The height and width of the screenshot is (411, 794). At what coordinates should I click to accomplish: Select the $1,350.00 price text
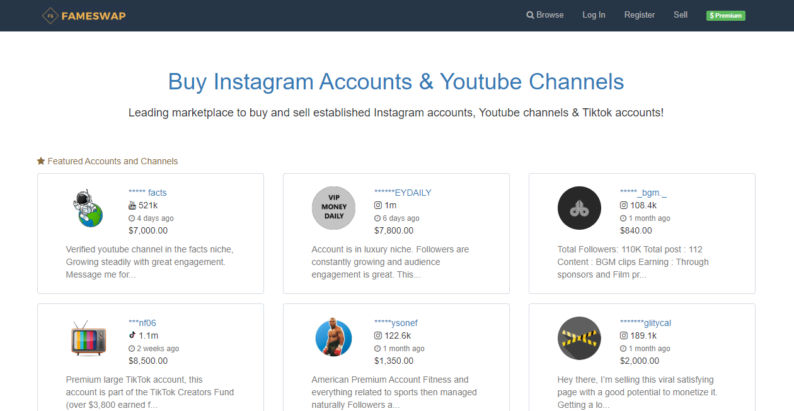394,361
